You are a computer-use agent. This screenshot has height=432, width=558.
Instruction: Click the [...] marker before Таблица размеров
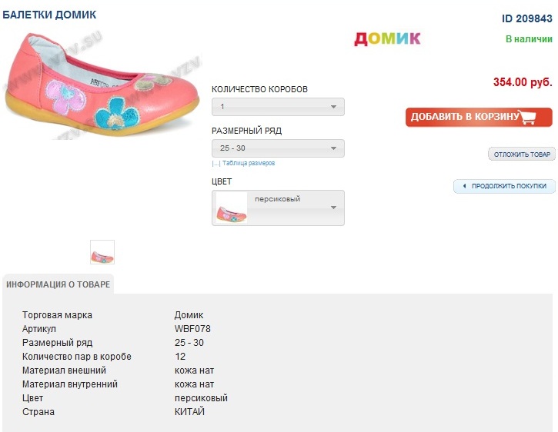(x=216, y=164)
